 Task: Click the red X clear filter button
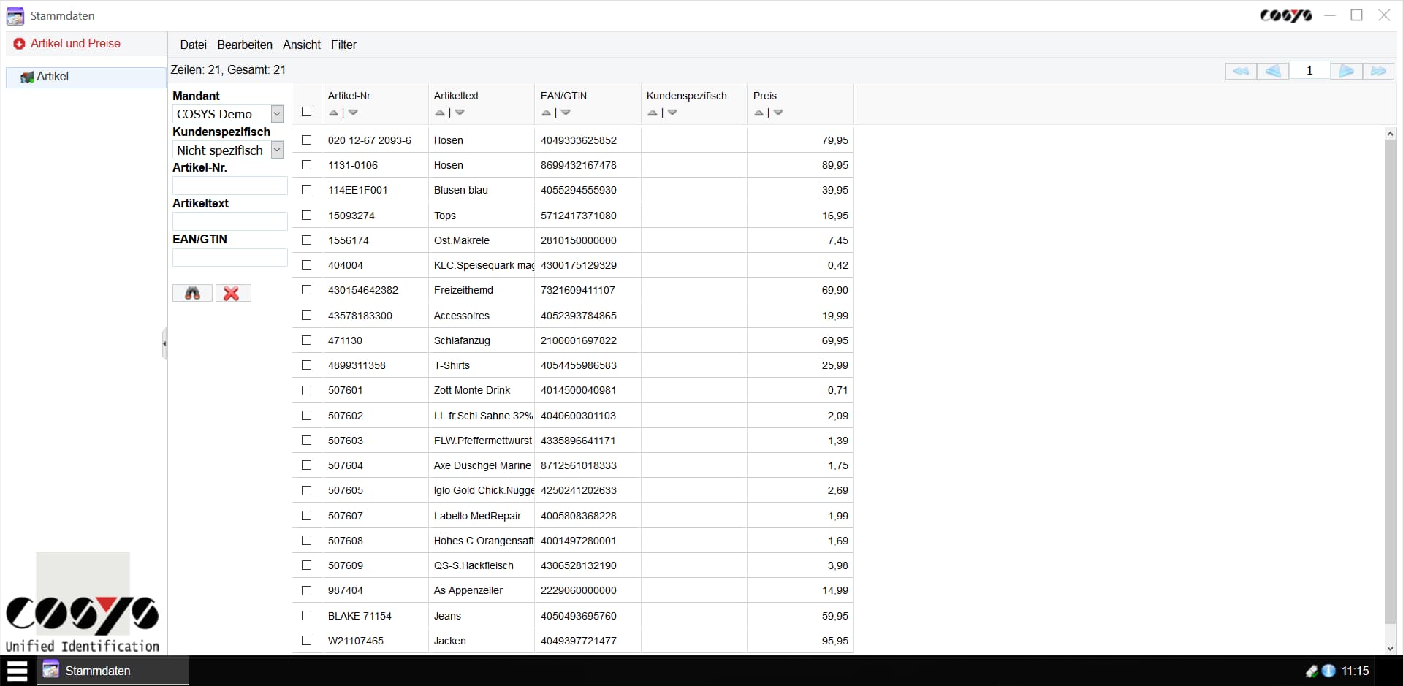click(232, 293)
